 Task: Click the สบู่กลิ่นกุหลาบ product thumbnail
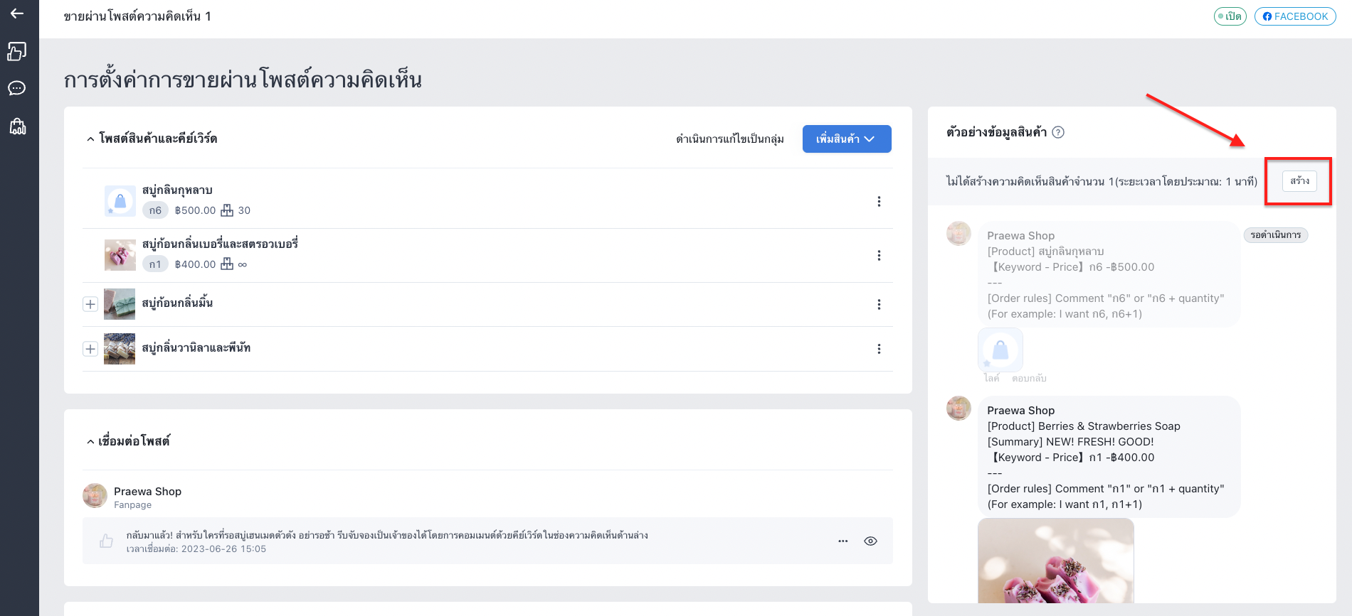pyautogui.click(x=120, y=201)
